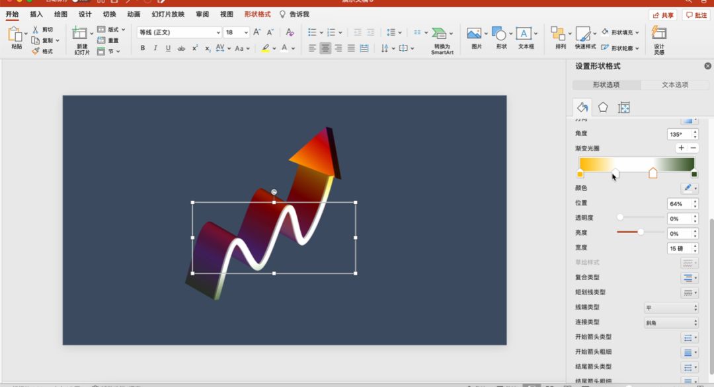Align text to the left

[x=312, y=48]
